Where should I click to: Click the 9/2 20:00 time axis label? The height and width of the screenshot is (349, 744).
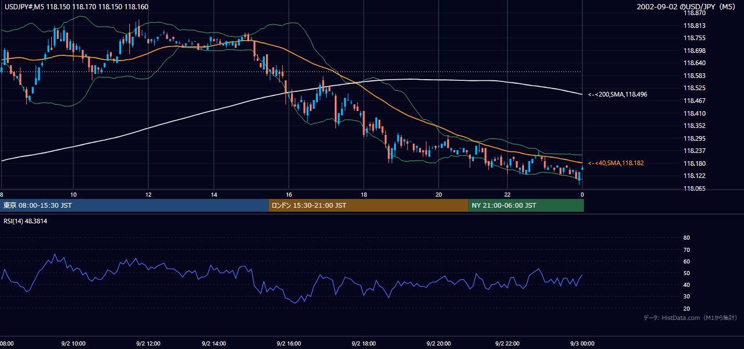tap(438, 344)
